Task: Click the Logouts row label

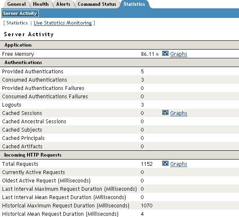Action: coord(12,105)
